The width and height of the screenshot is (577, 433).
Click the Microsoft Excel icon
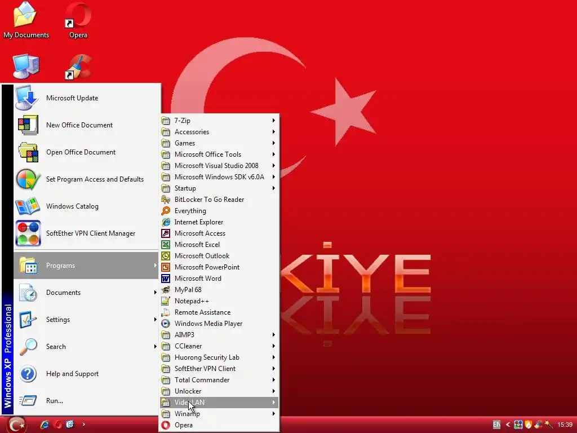(x=166, y=245)
